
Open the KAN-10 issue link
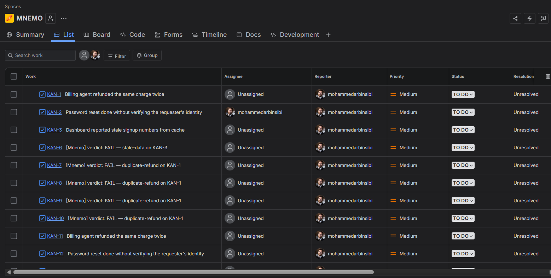(56, 218)
